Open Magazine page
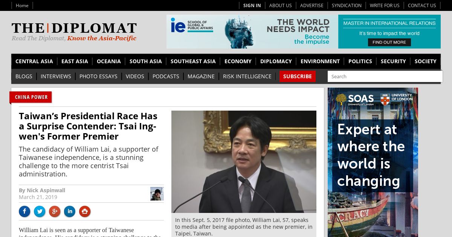Image resolution: width=452 pixels, height=237 pixels. point(201,76)
